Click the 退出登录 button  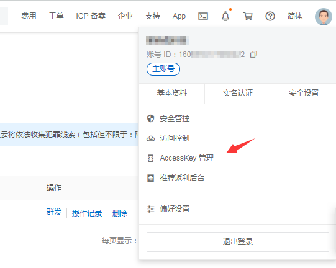coord(238,242)
